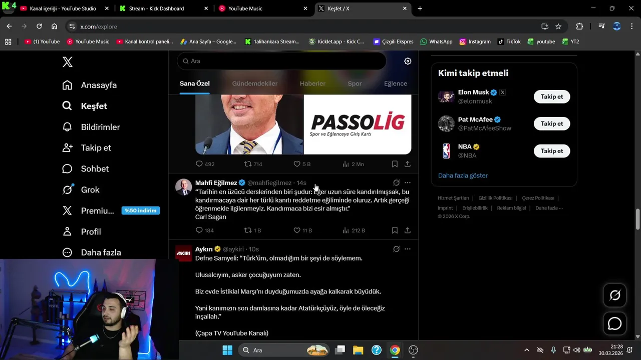The height and width of the screenshot is (360, 641).
Task: Reply to the Passolig post with 492 replies
Action: pos(205,164)
